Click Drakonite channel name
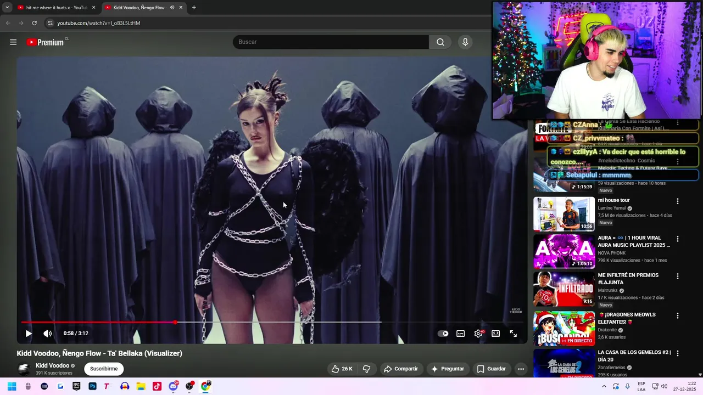703x395 pixels. [x=607, y=330]
